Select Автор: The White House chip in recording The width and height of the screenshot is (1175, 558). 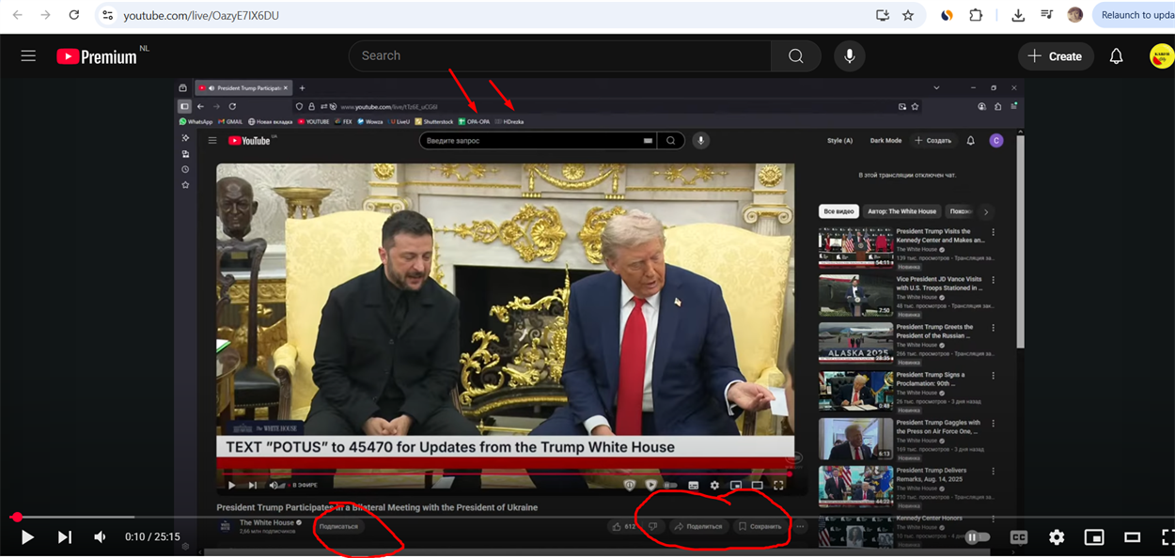[x=901, y=211]
